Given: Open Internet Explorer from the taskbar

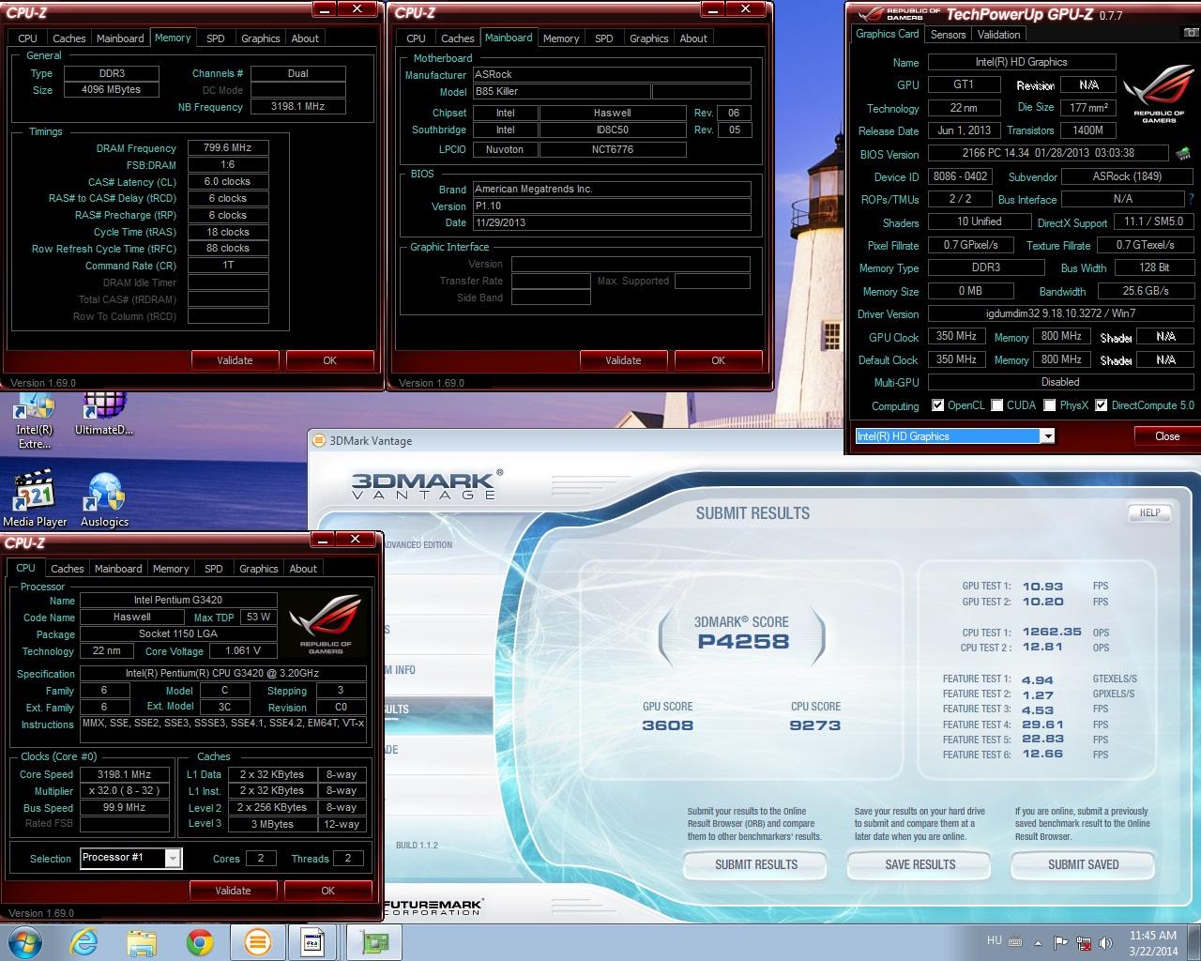Looking at the screenshot, I should coord(84,942).
